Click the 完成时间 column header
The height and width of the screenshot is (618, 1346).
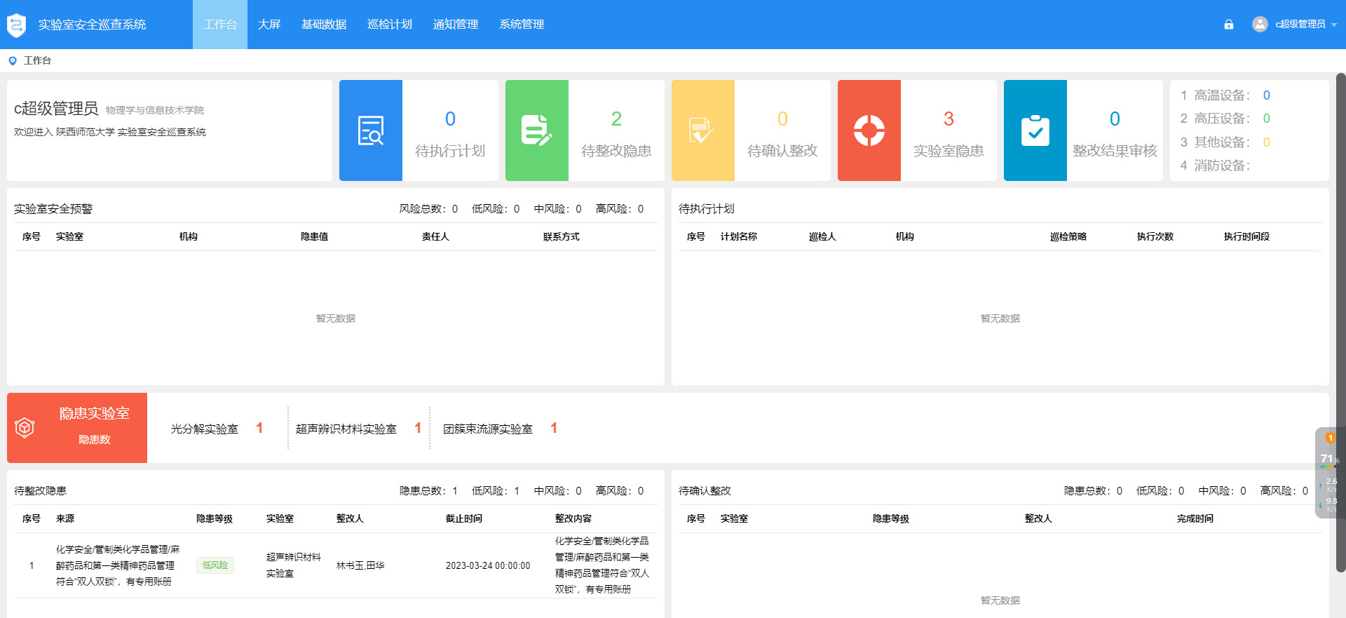pyautogui.click(x=1195, y=519)
